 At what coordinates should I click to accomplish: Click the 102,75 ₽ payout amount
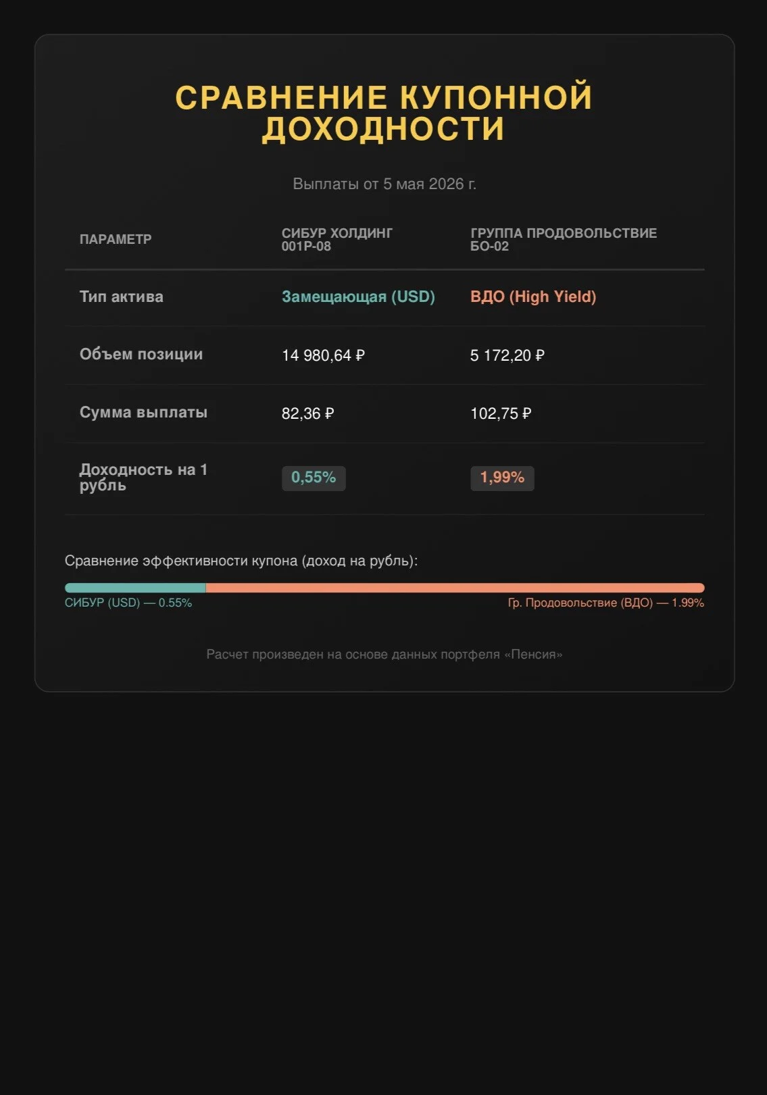click(x=501, y=413)
